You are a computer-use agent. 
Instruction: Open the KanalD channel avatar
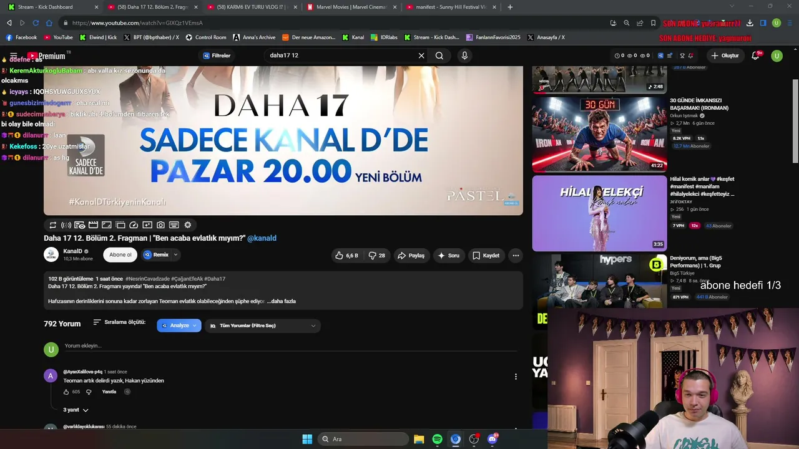pos(51,254)
